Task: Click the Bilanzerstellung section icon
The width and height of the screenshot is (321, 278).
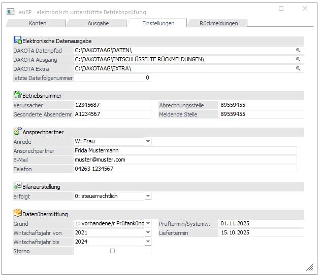Action: [x=17, y=186]
